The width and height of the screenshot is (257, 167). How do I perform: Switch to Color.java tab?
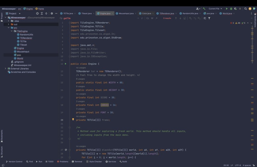pyautogui.click(x=146, y=13)
